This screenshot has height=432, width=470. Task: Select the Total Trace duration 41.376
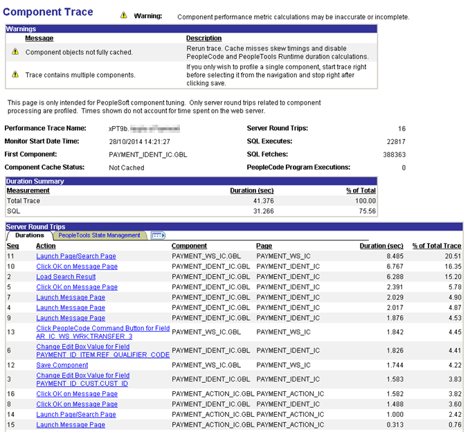[x=264, y=201]
